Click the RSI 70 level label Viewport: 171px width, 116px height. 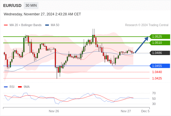[154, 93]
